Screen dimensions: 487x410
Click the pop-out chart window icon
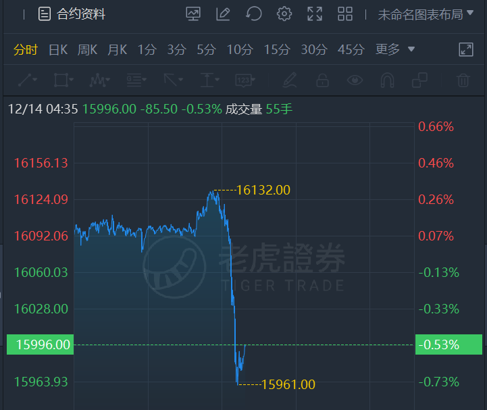pyautogui.click(x=466, y=49)
